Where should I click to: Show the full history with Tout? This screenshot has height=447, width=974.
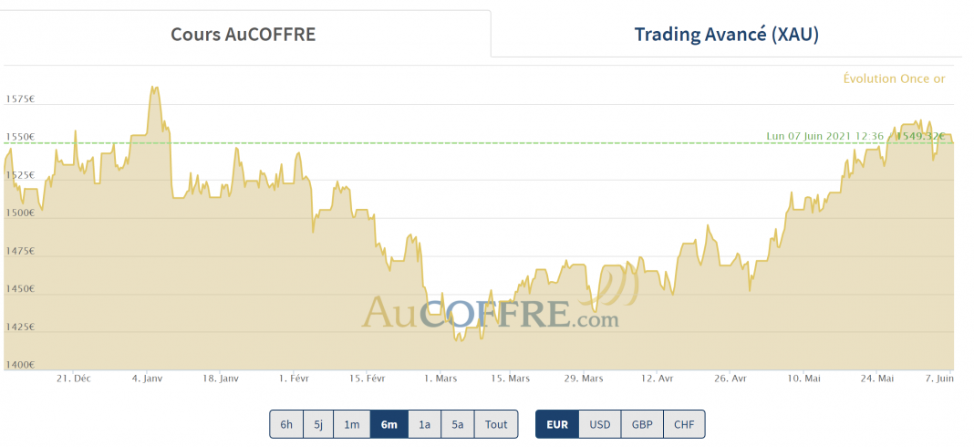[496, 424]
